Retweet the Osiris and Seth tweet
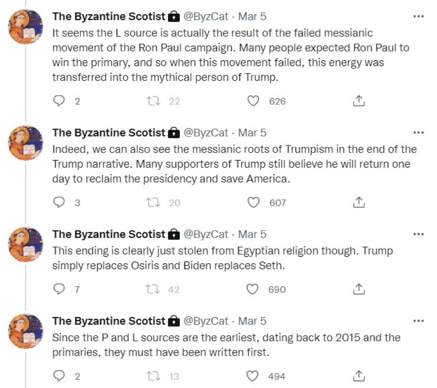 coord(153,290)
